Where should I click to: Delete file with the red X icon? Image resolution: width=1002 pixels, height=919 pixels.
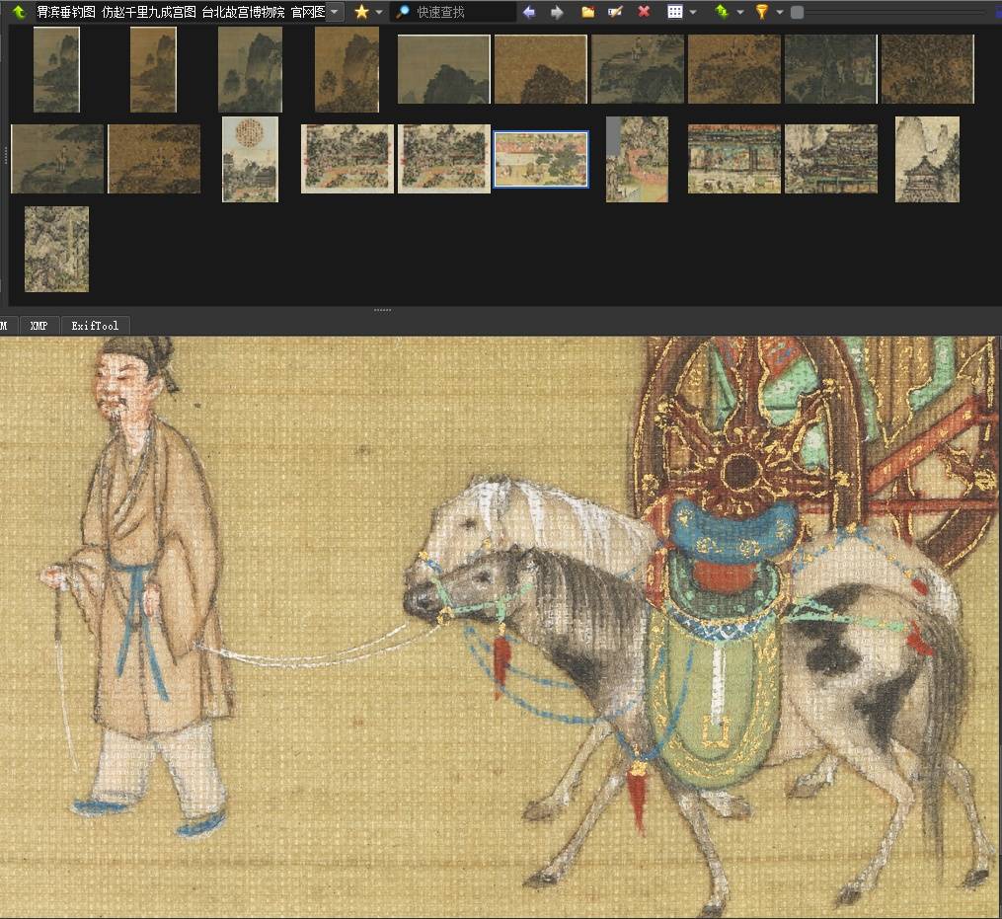click(x=644, y=12)
